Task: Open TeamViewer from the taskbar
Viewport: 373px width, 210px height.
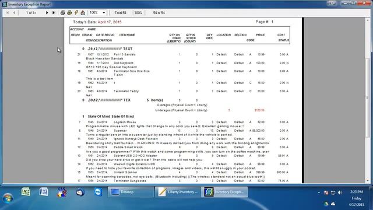Action: (98, 192)
